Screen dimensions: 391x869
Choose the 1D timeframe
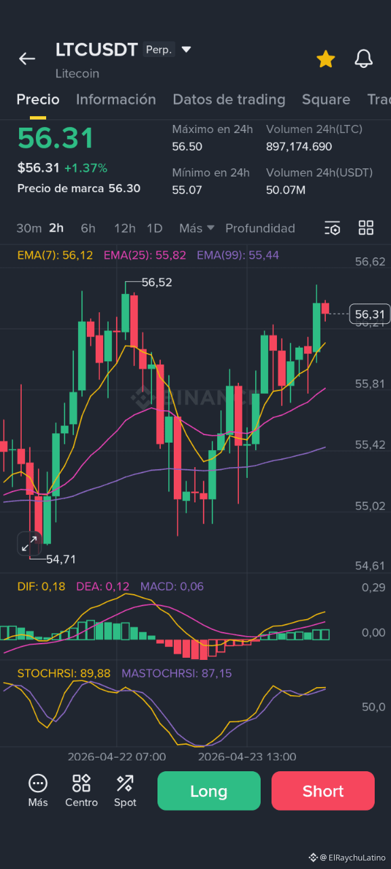(155, 228)
